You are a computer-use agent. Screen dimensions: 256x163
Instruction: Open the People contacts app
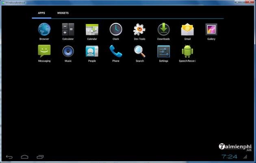tap(92, 51)
